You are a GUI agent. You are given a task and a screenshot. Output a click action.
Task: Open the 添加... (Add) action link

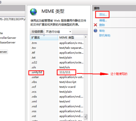(103, 15)
